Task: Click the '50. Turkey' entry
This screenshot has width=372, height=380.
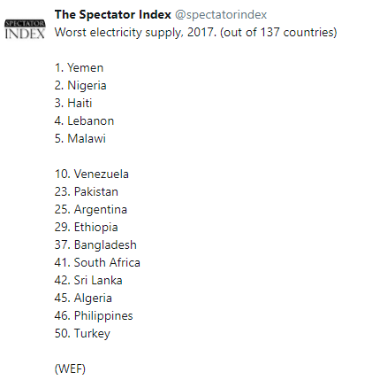Action: 82,334
